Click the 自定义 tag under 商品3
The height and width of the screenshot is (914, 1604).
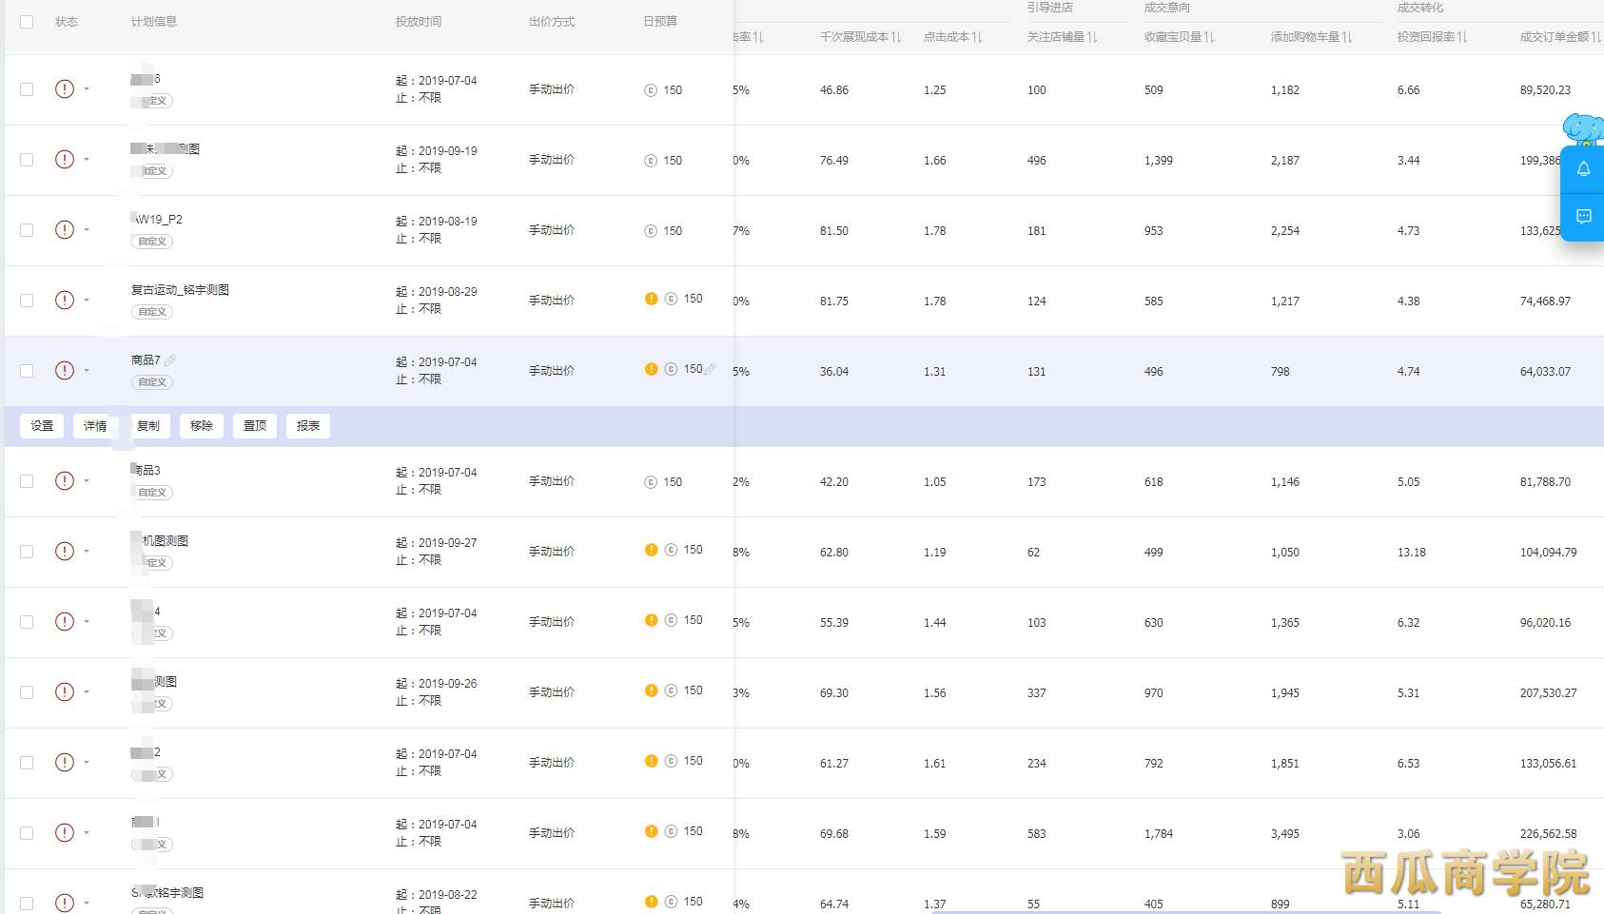pyautogui.click(x=152, y=493)
